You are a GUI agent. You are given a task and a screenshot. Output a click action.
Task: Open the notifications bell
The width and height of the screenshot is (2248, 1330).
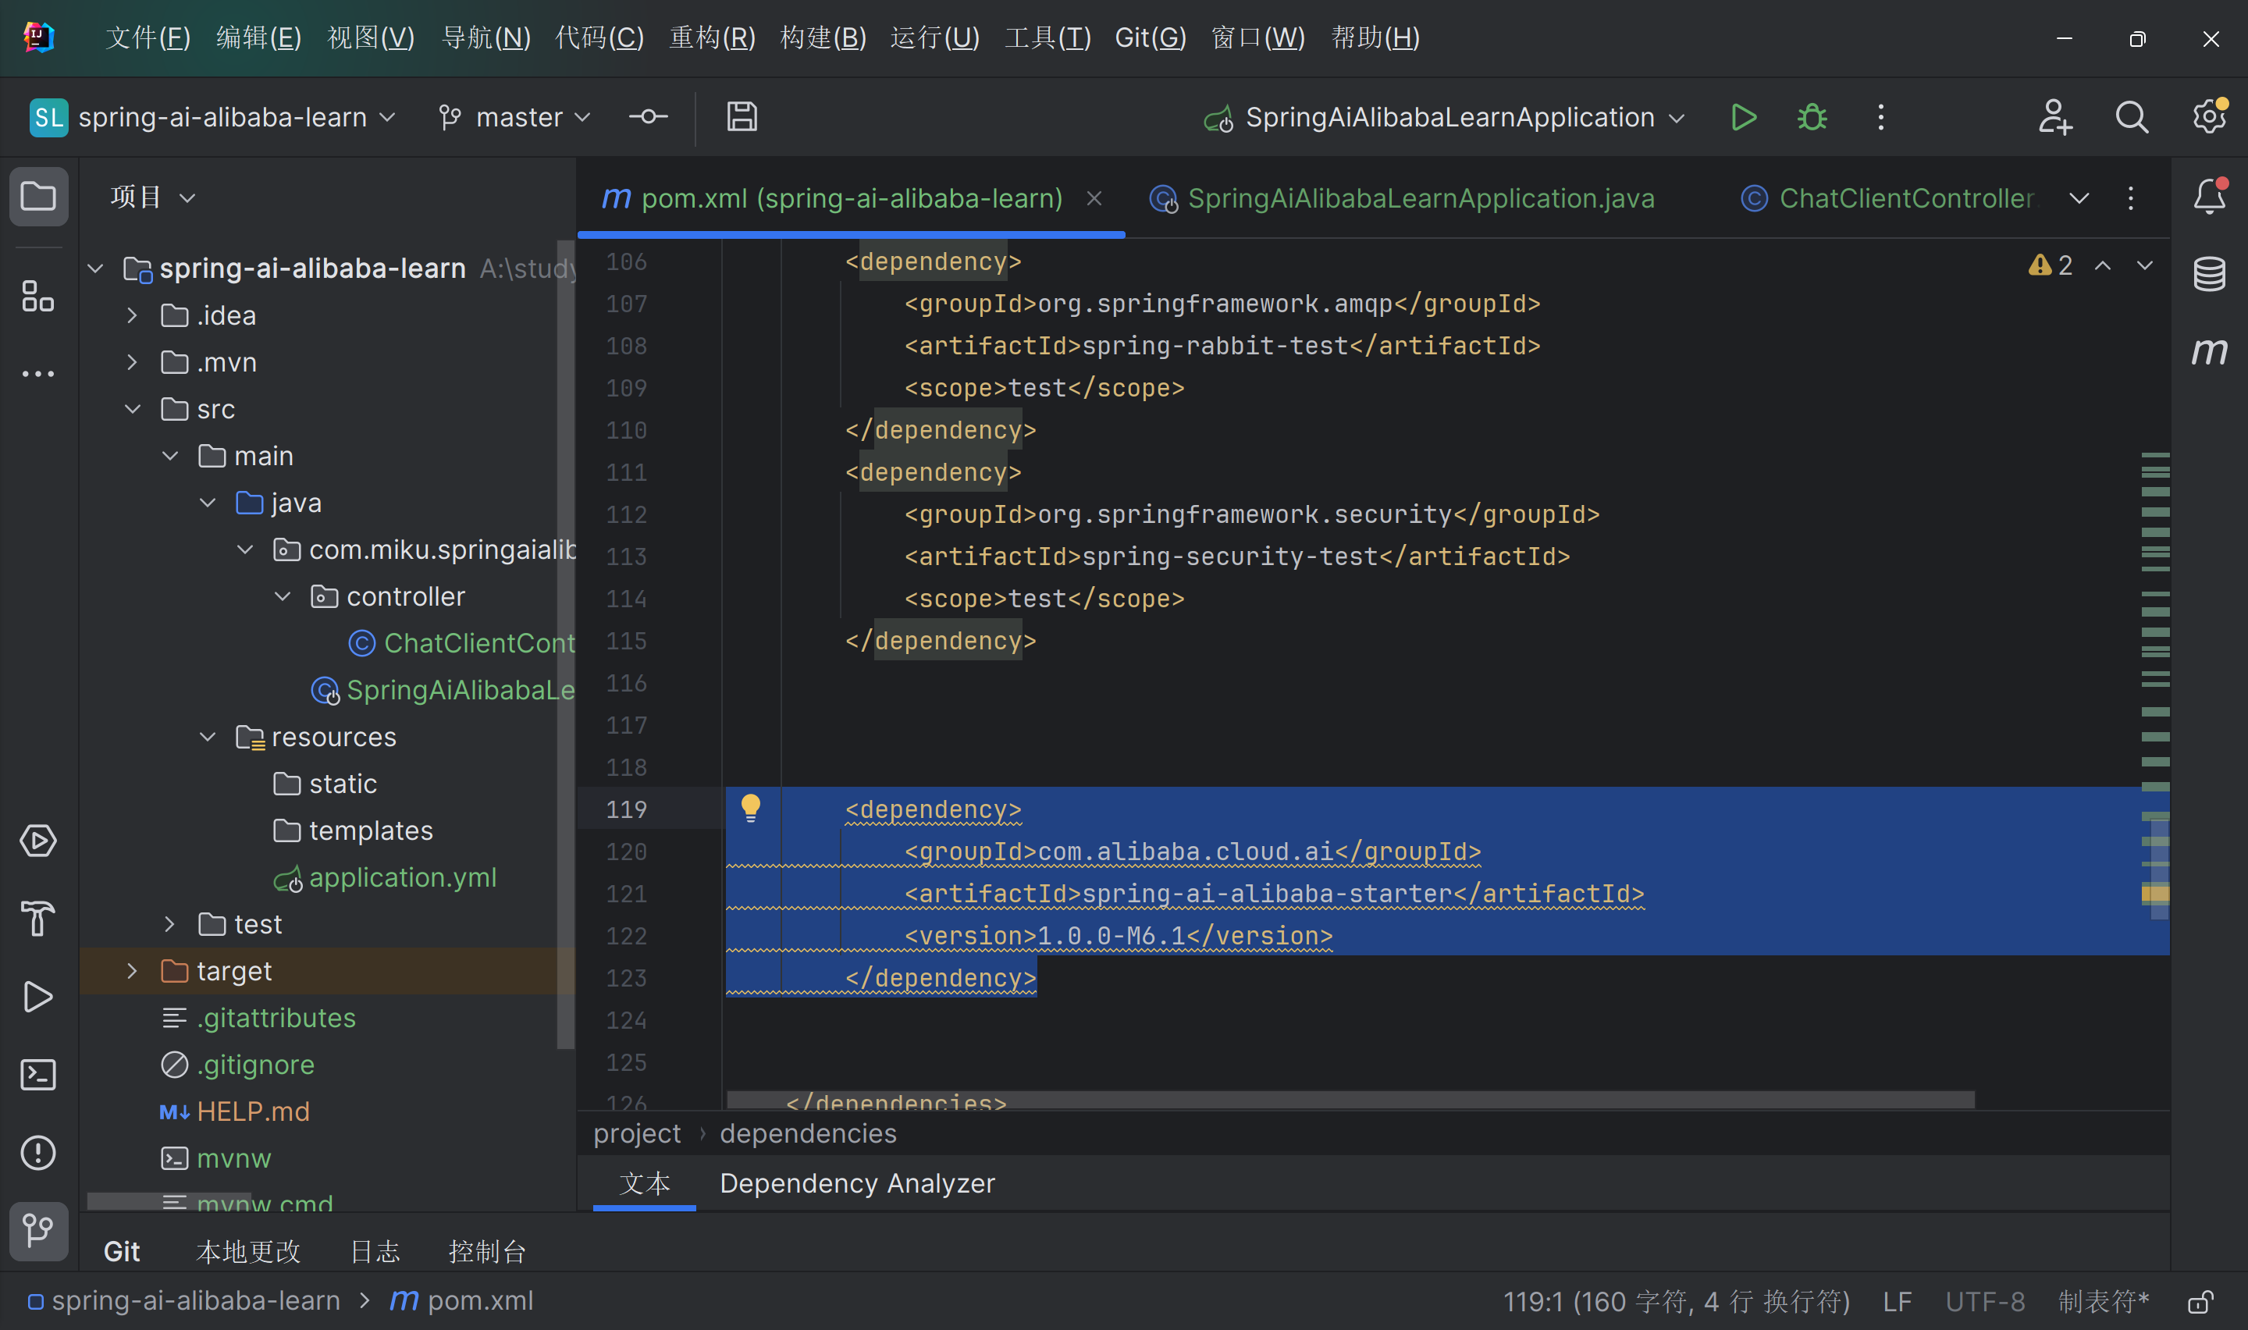[2210, 197]
